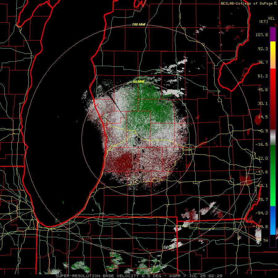Viewport: 278px width, 278px height.
Task: Click the TH threshold label
Action: click(265, 241)
